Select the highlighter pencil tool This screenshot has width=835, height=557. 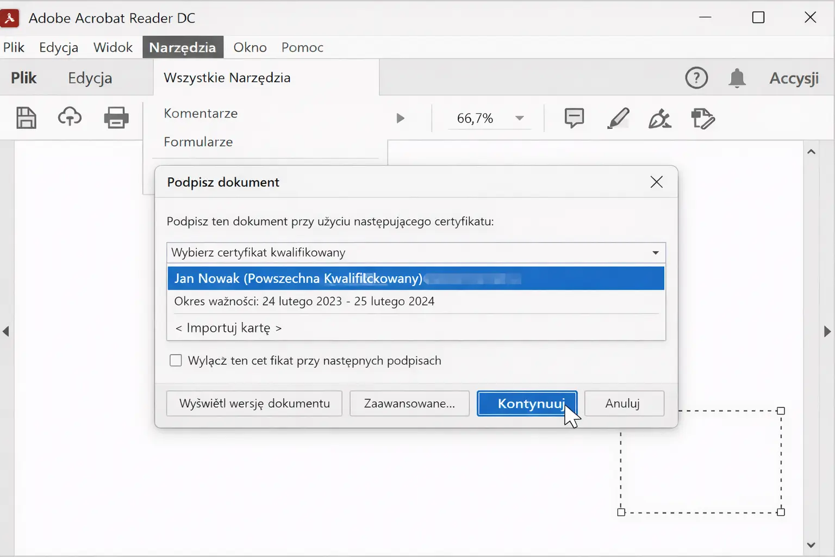[x=618, y=118]
